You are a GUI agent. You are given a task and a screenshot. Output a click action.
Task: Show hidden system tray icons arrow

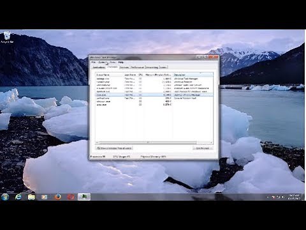(268, 197)
